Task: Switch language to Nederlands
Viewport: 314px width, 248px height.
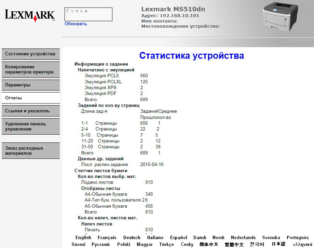Action: [x=243, y=238]
